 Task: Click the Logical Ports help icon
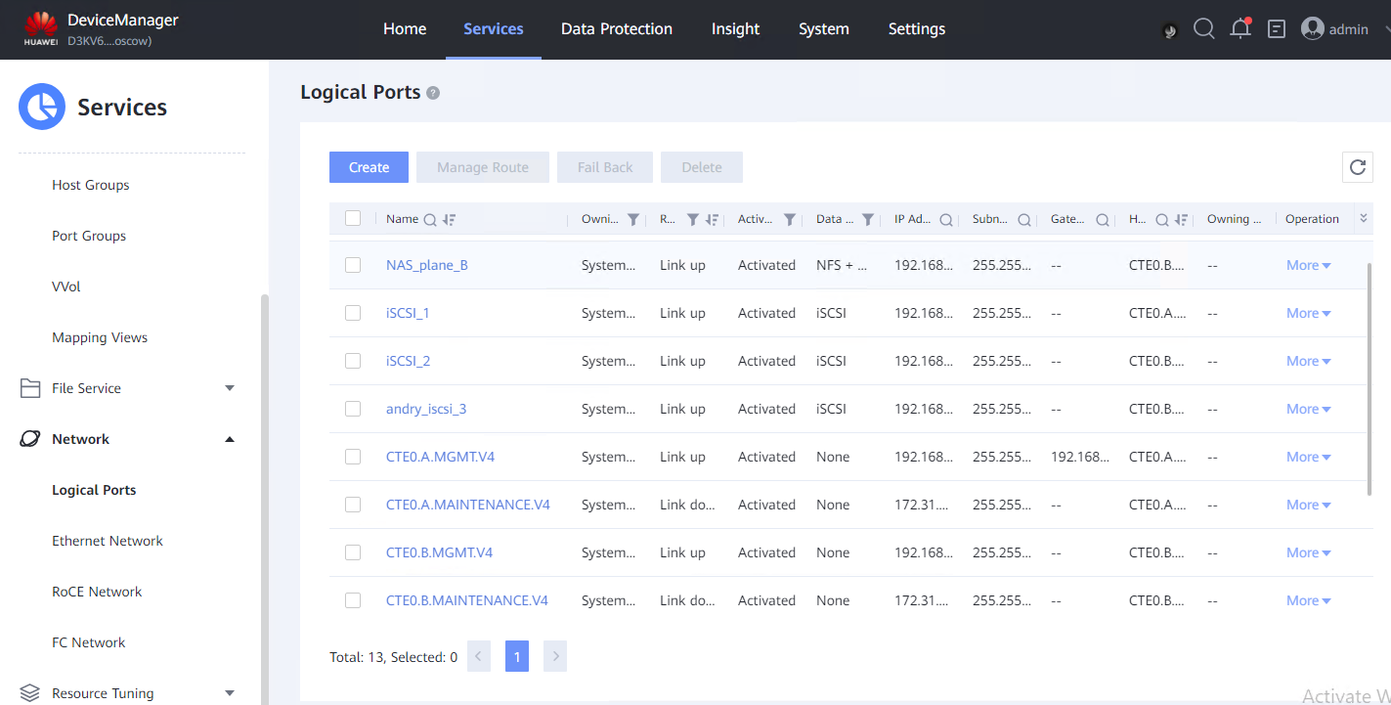tap(433, 93)
